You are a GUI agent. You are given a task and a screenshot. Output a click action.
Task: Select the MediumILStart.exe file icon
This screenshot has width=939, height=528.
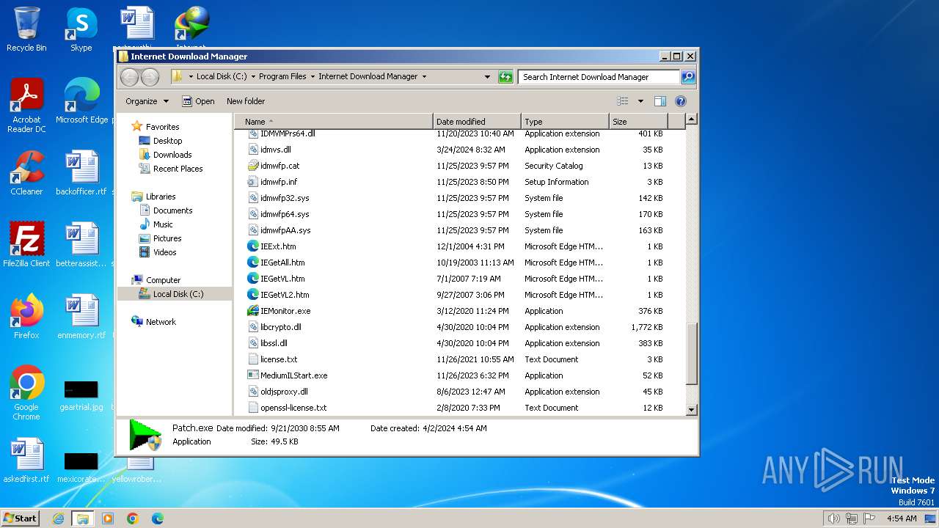pos(253,375)
